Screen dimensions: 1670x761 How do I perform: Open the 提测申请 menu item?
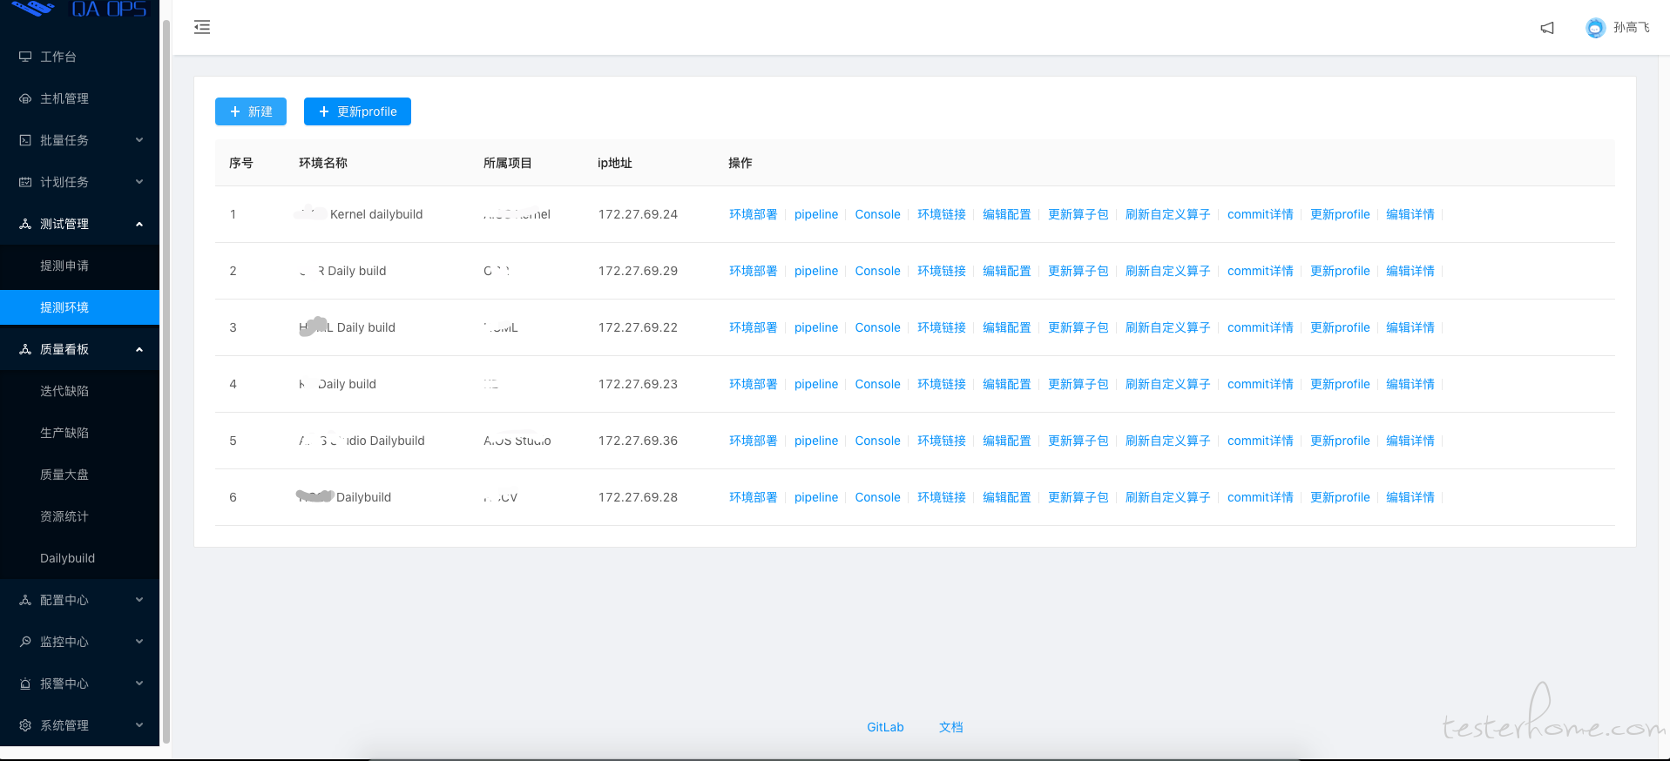[x=64, y=266]
